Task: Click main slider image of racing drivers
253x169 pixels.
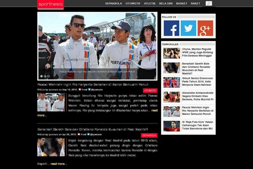Action: click(x=97, y=46)
